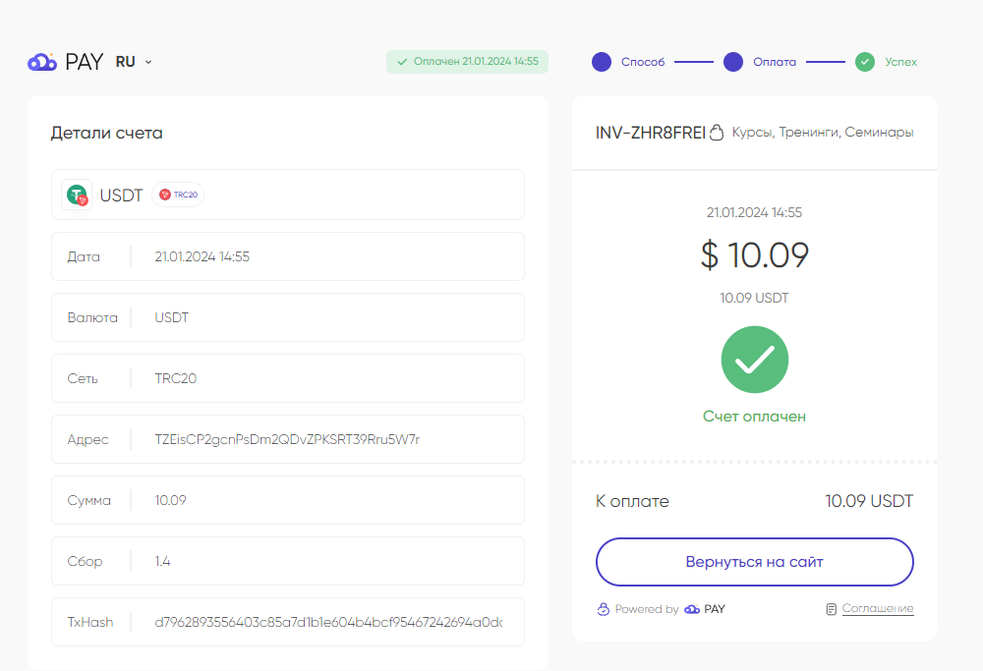Click the green Успех step checkmark
Screen dimensions: 983x671
865,62
